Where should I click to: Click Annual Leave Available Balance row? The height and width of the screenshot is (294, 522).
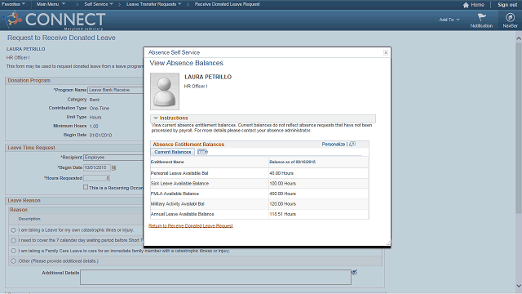(x=259, y=214)
